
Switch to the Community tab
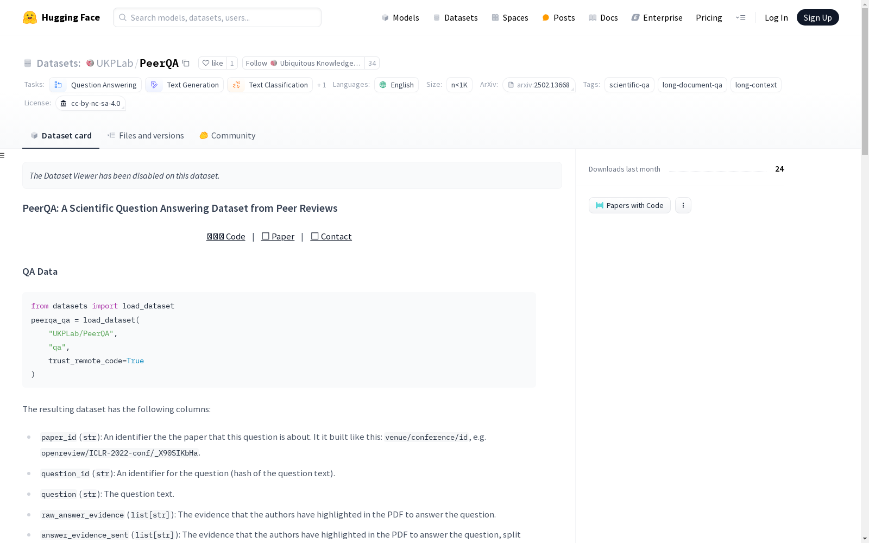(228, 136)
